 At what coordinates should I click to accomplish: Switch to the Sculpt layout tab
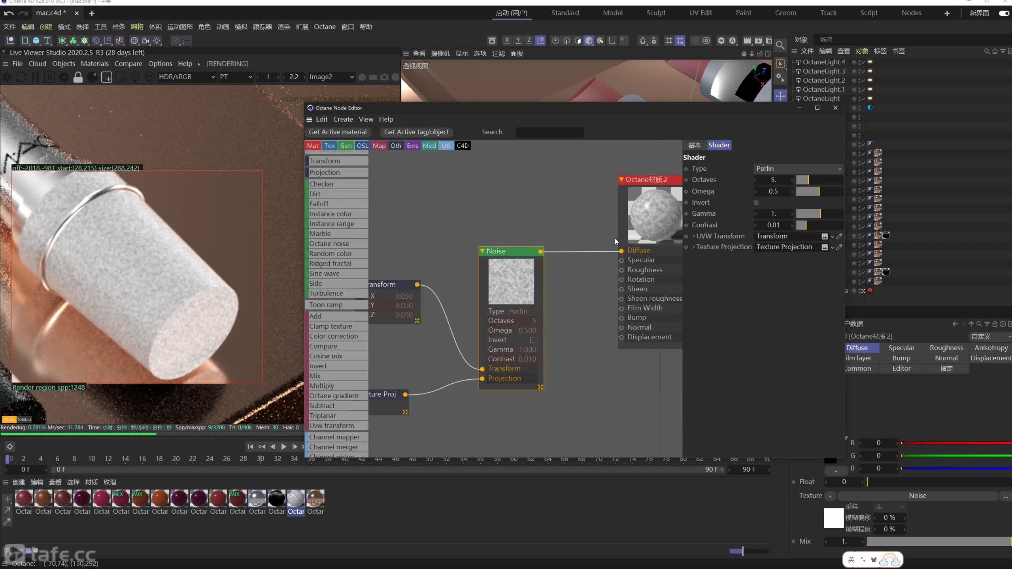click(x=656, y=13)
